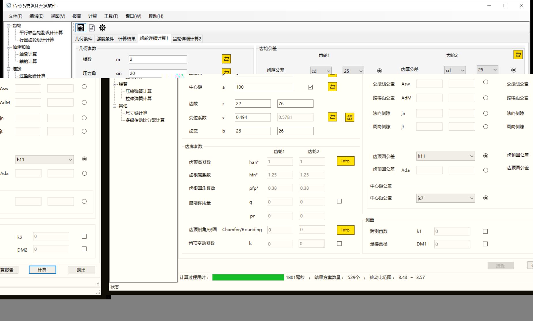The image size is (533, 321).
Task: Open the 文件(F) menu
Action: click(15, 16)
